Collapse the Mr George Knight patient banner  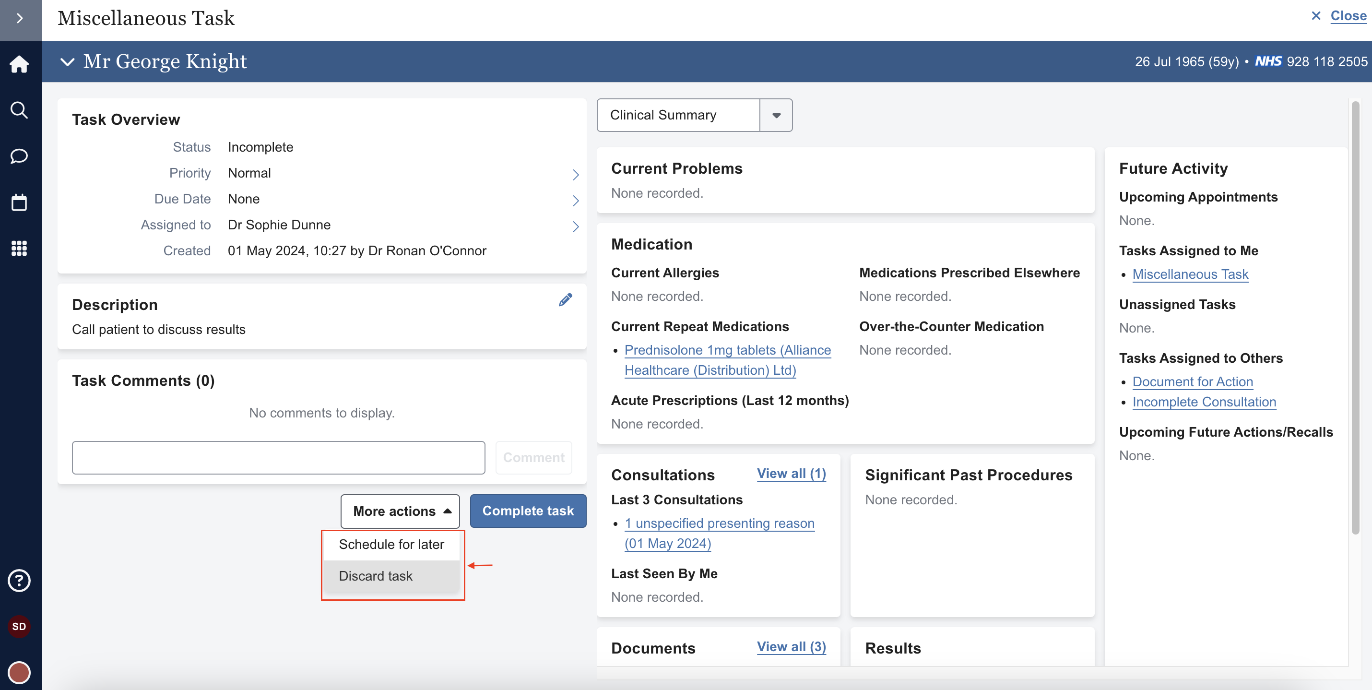[x=68, y=62]
